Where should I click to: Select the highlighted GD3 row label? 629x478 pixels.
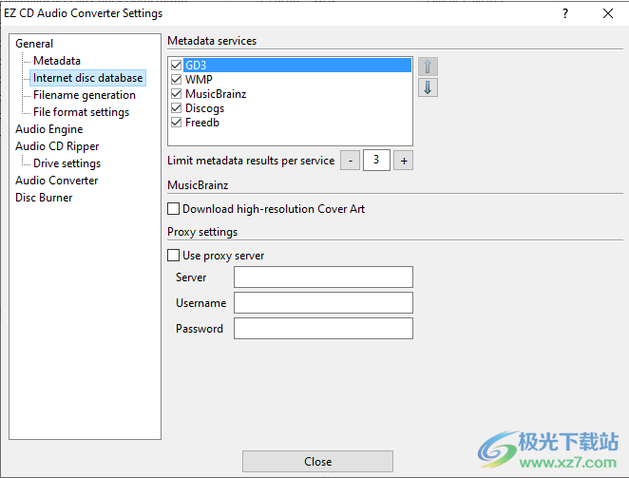[x=196, y=65]
